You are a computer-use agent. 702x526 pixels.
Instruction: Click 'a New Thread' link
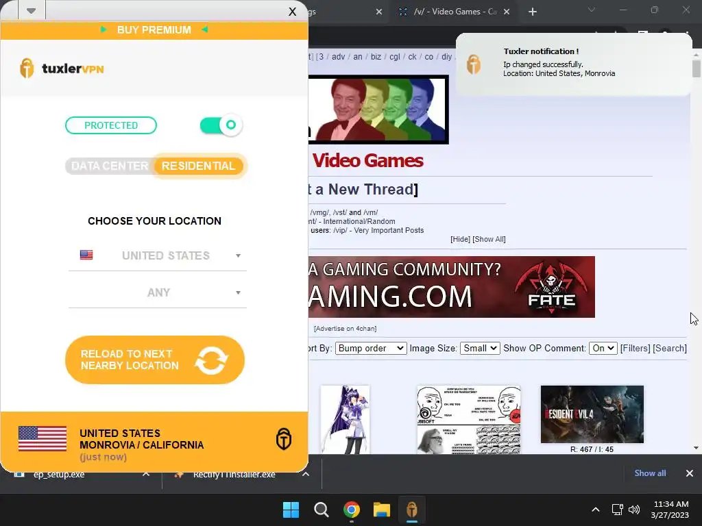tap(365, 189)
